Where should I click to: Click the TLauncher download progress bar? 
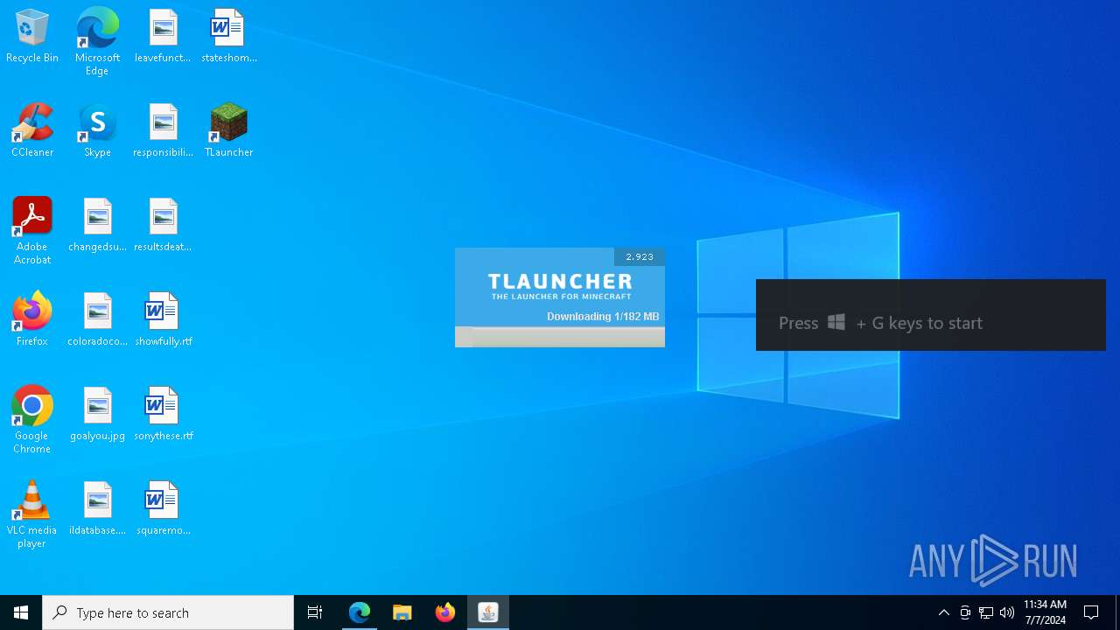pyautogui.click(x=560, y=337)
